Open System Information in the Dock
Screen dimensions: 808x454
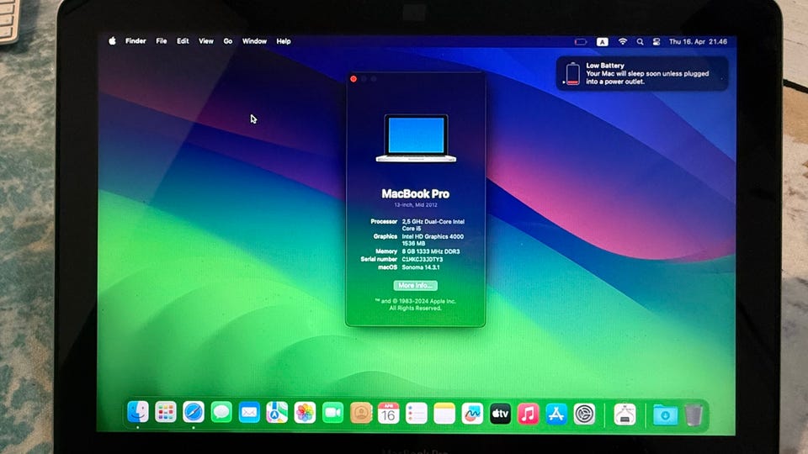(x=625, y=414)
